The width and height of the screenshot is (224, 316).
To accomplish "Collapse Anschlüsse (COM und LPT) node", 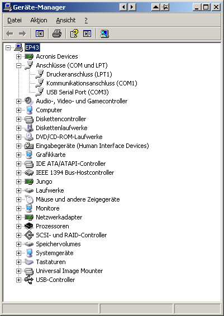I will (18, 65).
